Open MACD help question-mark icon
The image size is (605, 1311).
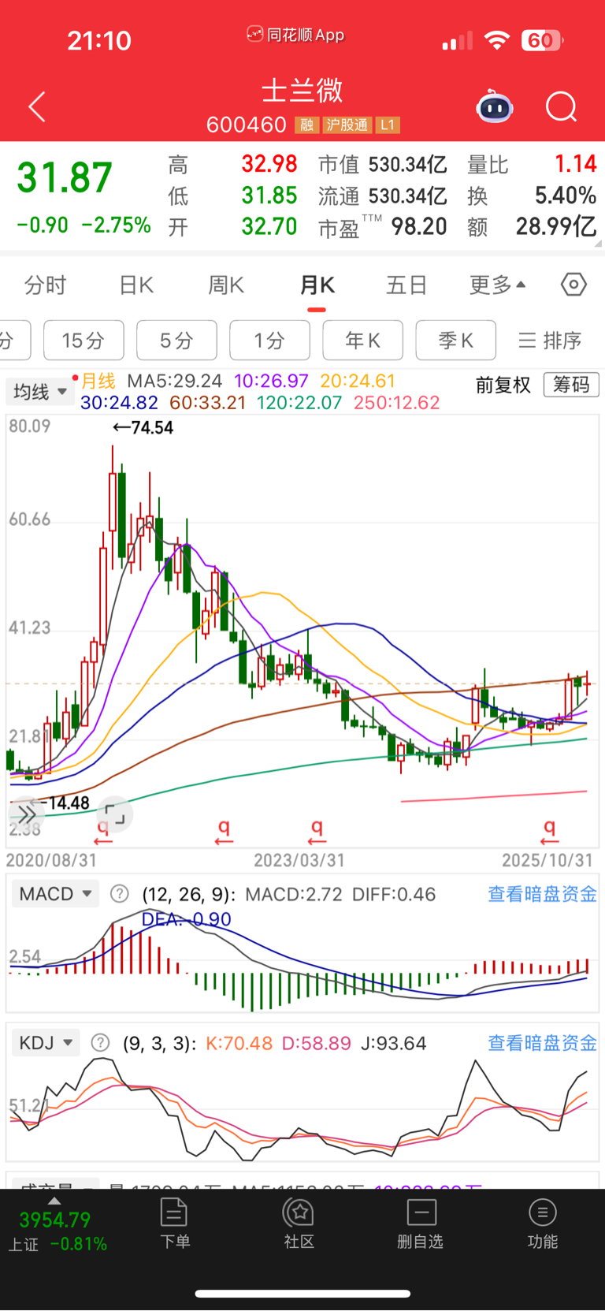119,894
